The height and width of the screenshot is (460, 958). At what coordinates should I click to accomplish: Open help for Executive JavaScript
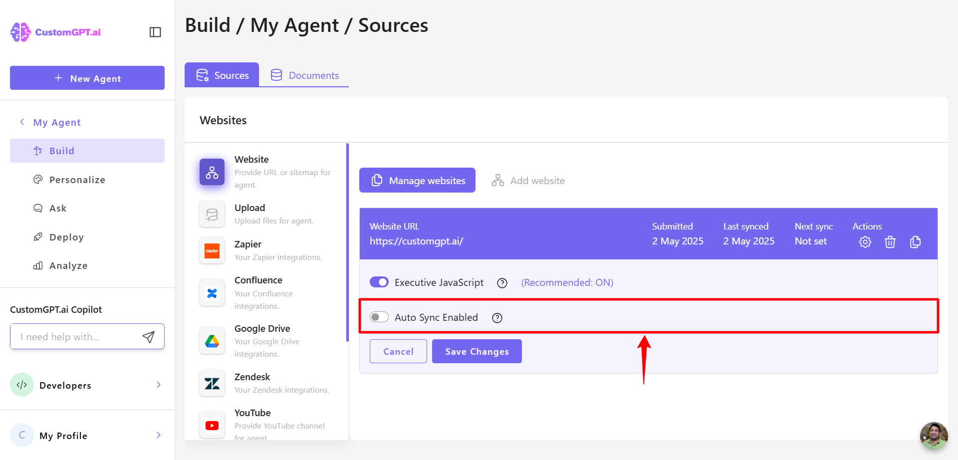[x=502, y=283]
